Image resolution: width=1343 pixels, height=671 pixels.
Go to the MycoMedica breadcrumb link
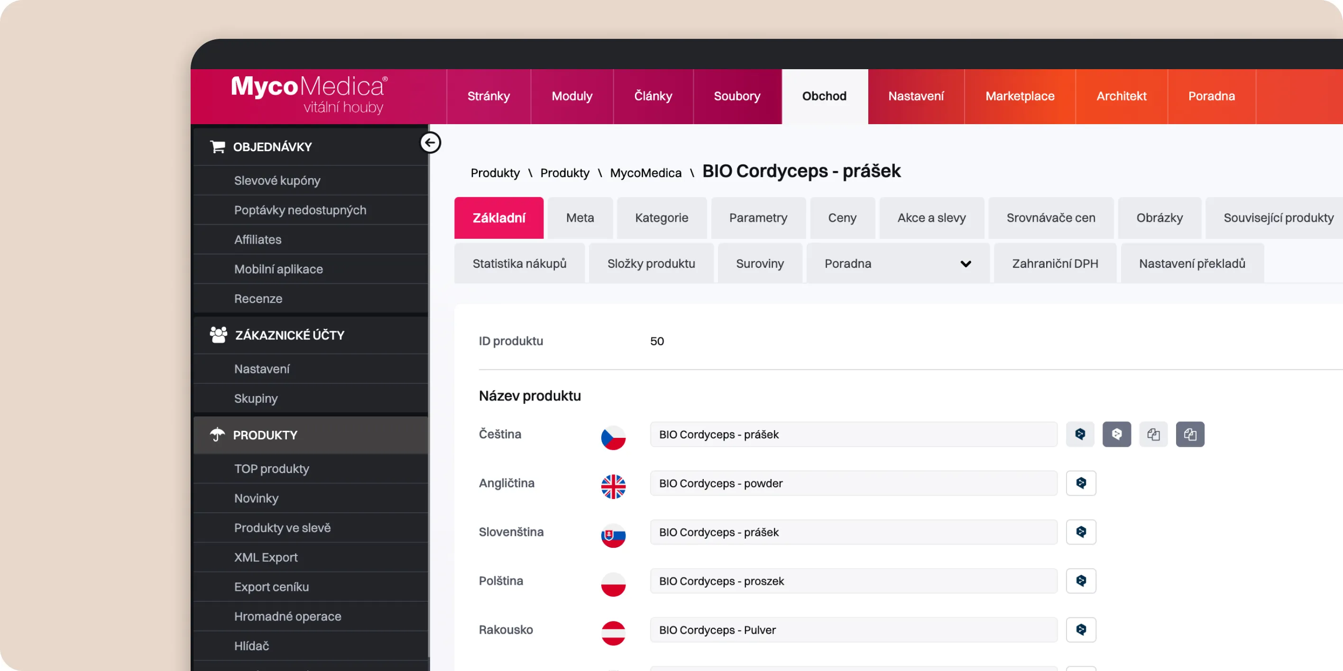click(645, 173)
